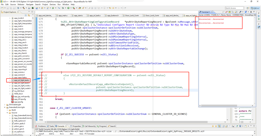Open the Problems tab
Viewport: 261px width, 136px height.
tap(41, 126)
